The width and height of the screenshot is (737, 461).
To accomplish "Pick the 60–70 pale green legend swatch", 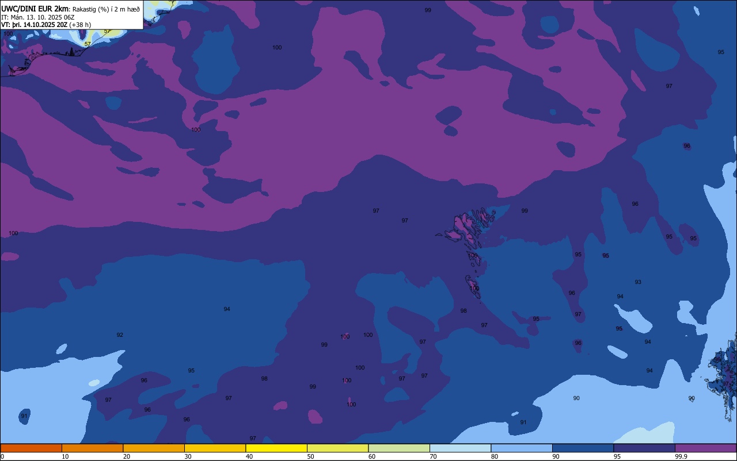I will (x=399, y=448).
